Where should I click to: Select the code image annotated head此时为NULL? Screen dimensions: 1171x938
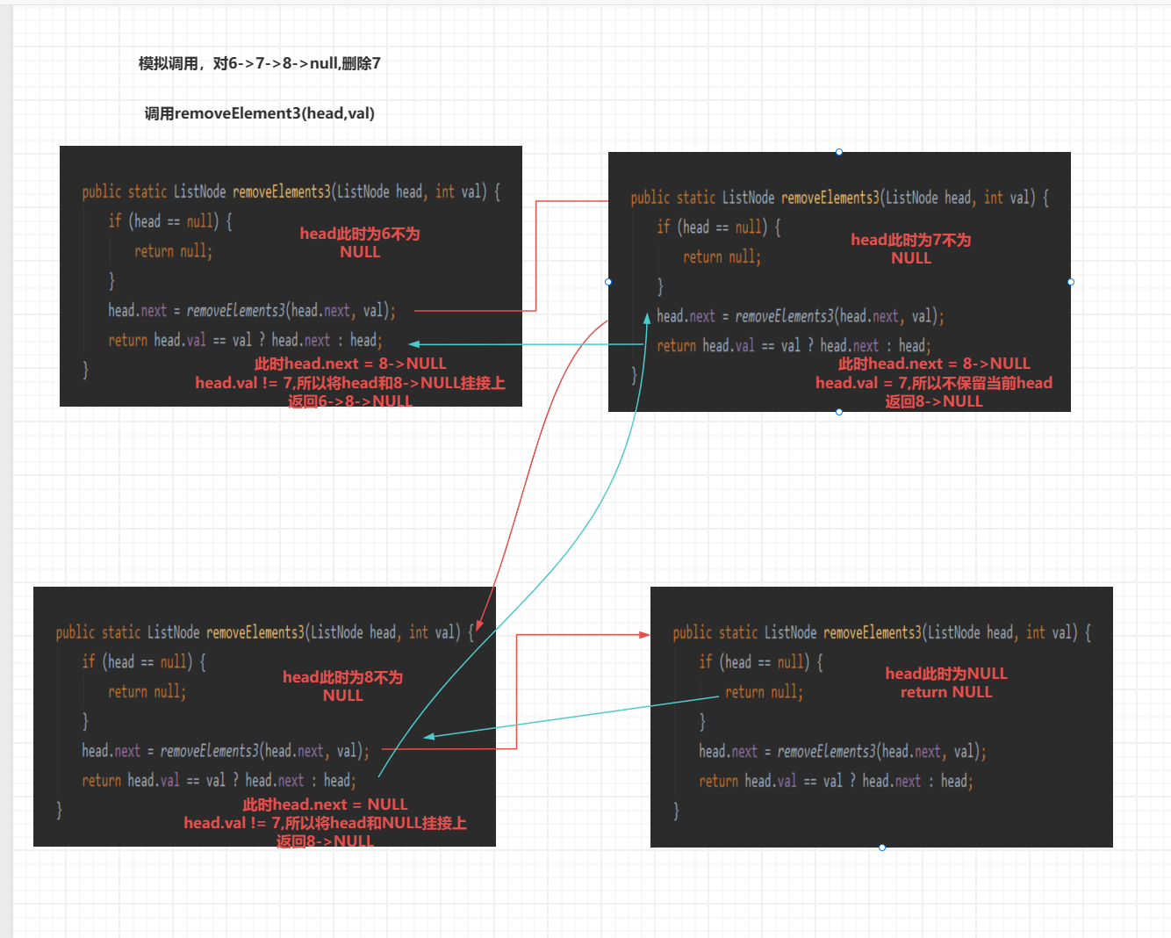pos(881,717)
